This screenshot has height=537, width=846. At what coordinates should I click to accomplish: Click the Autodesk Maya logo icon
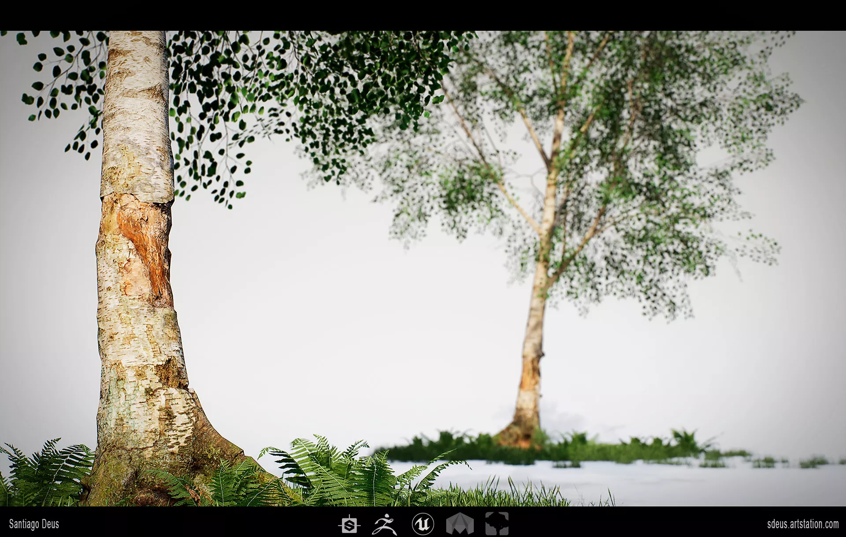click(x=460, y=524)
